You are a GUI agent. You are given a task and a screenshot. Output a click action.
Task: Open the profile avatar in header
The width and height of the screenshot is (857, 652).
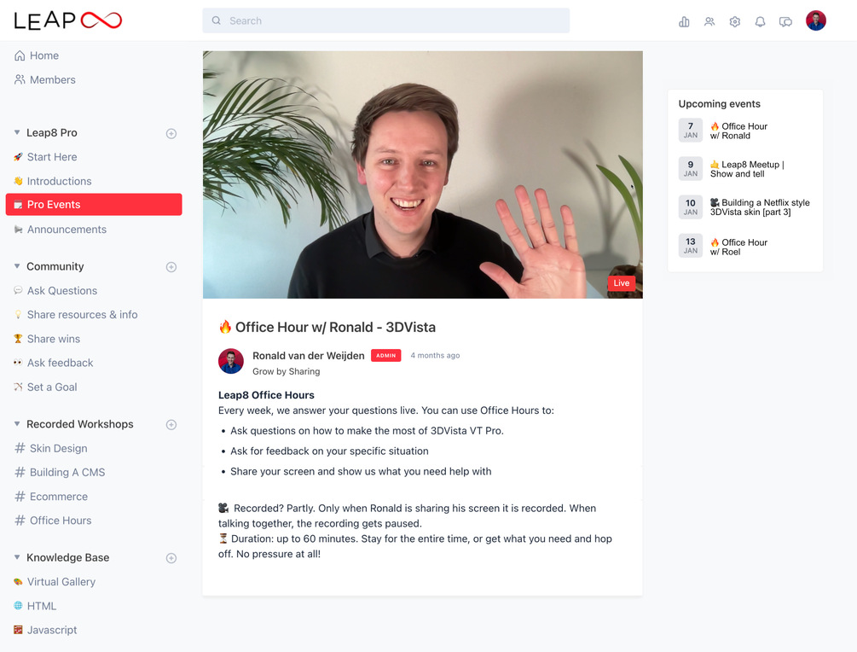click(815, 20)
